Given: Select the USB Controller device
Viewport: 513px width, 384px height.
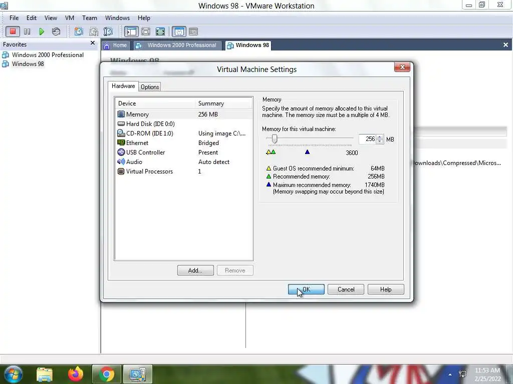Looking at the screenshot, I should click(x=184, y=152).
